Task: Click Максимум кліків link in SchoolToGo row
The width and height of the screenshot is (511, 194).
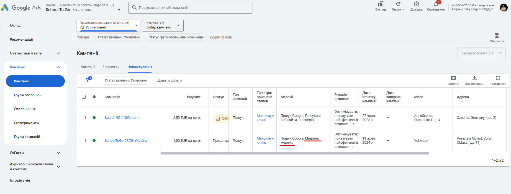Action: [x=265, y=140]
